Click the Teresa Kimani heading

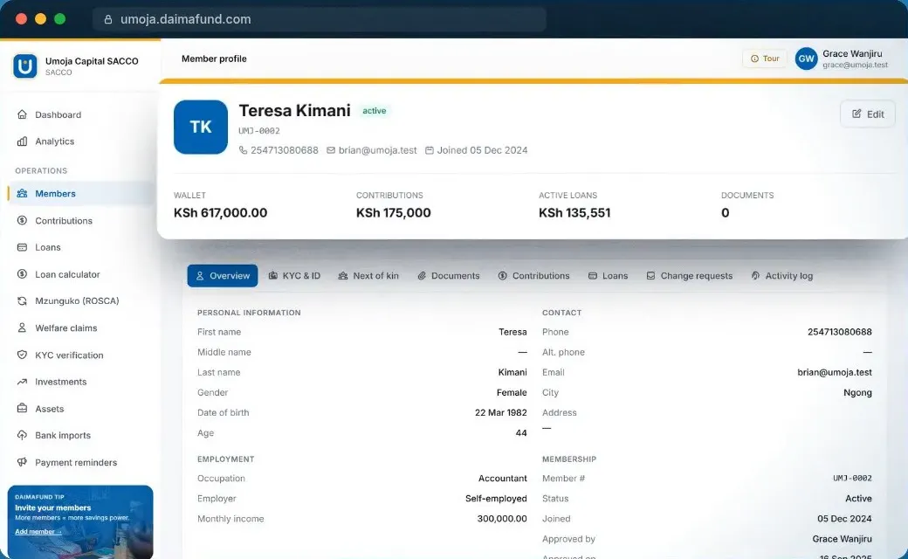coord(295,110)
